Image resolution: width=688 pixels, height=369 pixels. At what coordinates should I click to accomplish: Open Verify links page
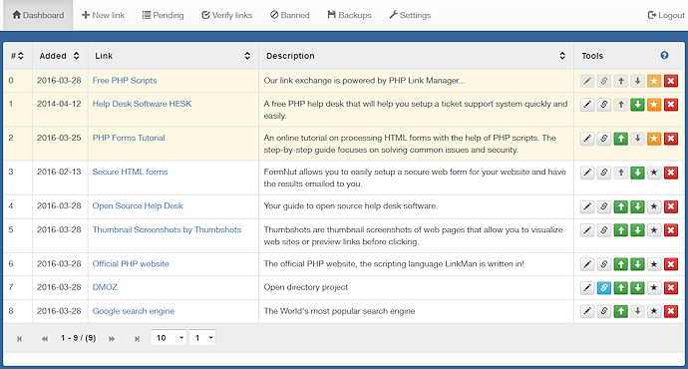(x=227, y=15)
